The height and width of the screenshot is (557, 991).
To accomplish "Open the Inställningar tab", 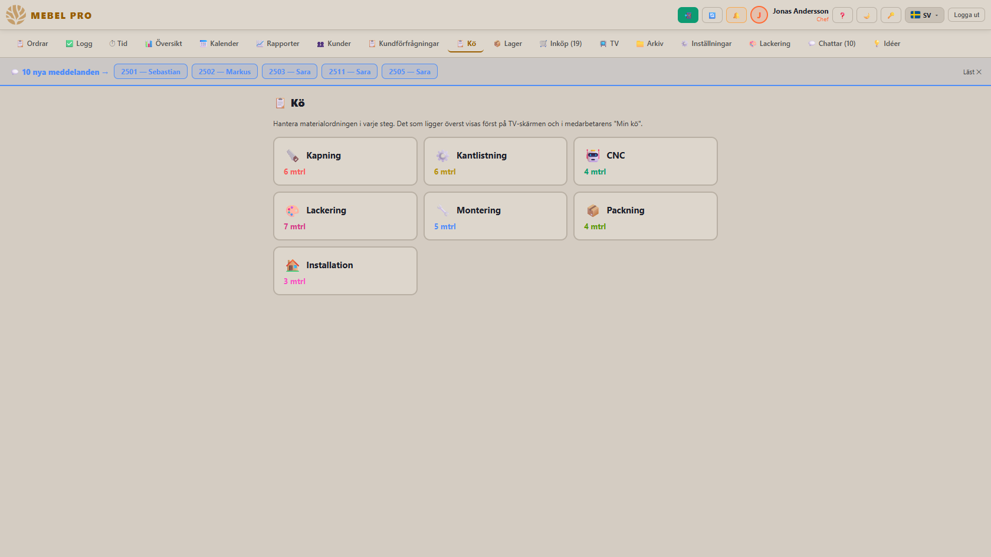I will tap(706, 44).
